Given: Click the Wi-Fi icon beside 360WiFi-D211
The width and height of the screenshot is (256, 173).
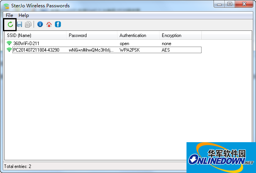Looking at the screenshot, I should coord(9,43).
